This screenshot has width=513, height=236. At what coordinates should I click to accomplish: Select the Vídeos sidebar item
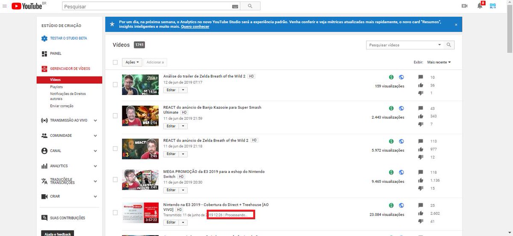[x=70, y=80]
